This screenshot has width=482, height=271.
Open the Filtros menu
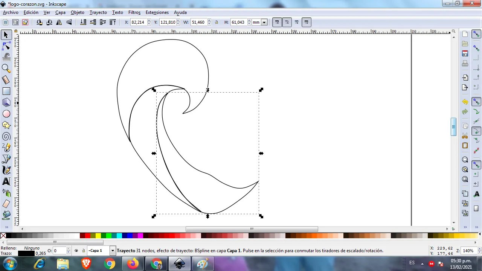coord(134,12)
